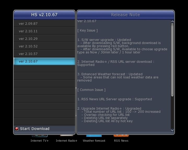This screenshot has height=150, width=188.
Task: Click 'Total number of URL list' line
Action: tap(121, 112)
